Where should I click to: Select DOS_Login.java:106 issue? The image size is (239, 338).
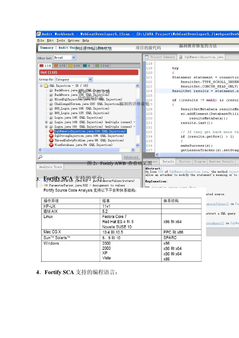(x=82, y=108)
